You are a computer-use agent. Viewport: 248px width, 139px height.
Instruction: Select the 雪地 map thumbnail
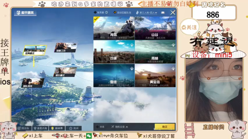tap(114, 75)
